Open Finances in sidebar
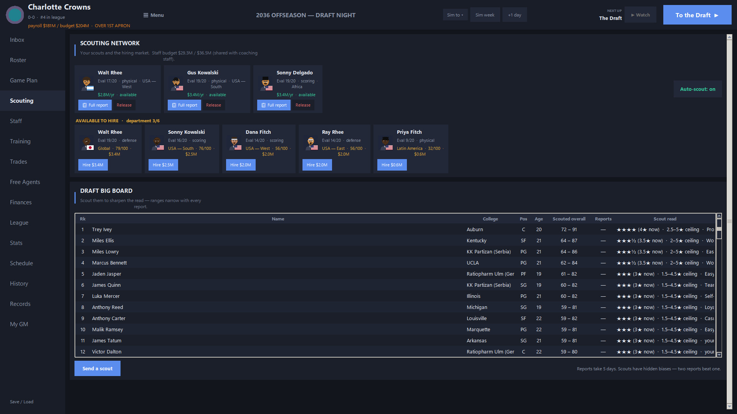 pyautogui.click(x=33, y=202)
